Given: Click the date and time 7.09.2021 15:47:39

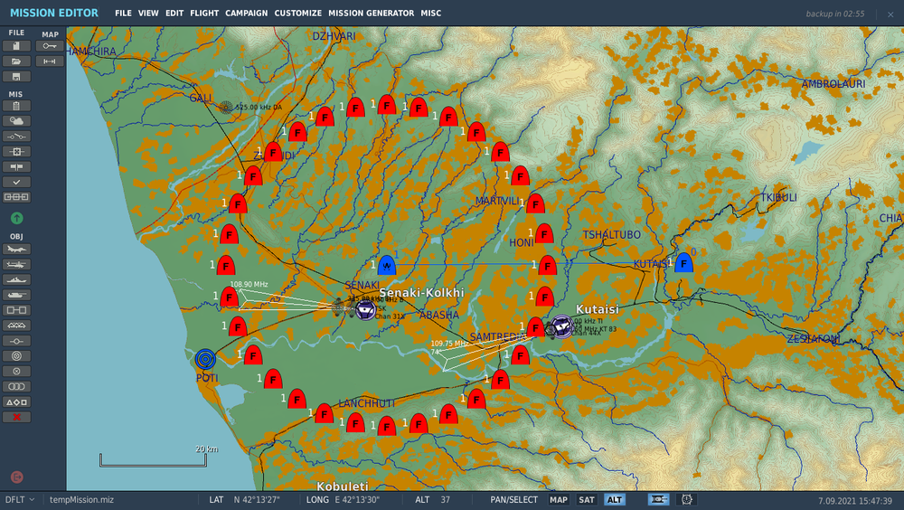Looking at the screenshot, I should coord(855,501).
